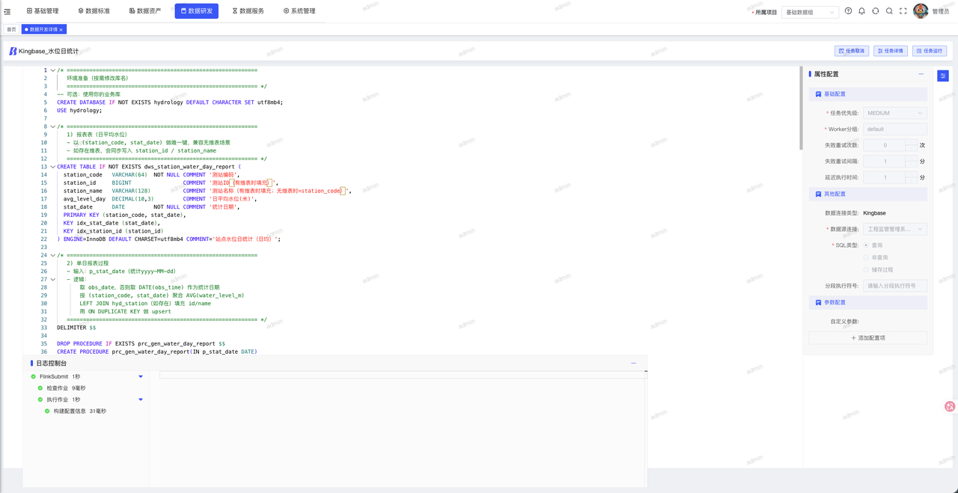Click the 任务运行 button
The image size is (958, 493).
pos(930,51)
